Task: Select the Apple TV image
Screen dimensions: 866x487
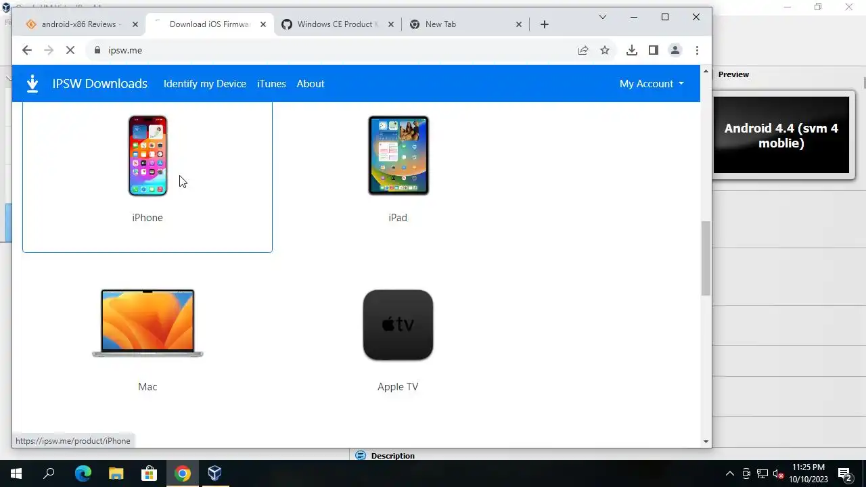Action: pyautogui.click(x=398, y=325)
